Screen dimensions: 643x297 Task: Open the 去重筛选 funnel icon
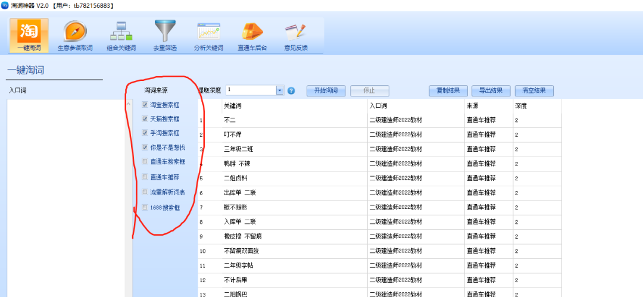point(165,36)
